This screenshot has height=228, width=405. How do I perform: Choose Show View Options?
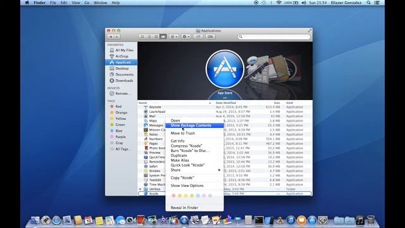194,186
